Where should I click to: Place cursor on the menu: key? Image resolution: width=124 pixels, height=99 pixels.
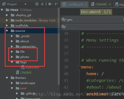(x=87, y=67)
